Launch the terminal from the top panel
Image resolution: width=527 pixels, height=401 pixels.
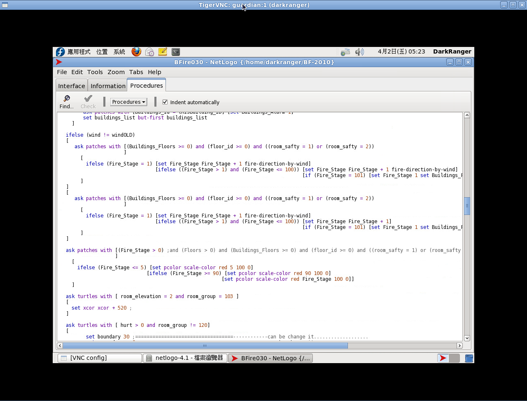[x=175, y=51]
